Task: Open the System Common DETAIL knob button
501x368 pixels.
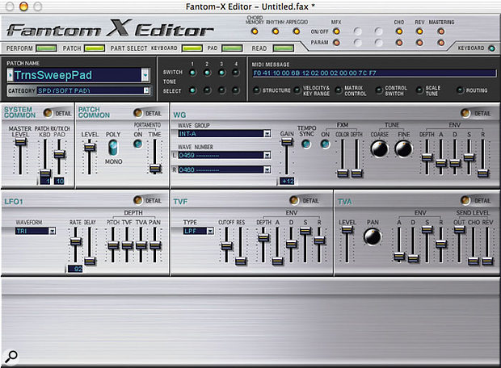Action: 48,113
